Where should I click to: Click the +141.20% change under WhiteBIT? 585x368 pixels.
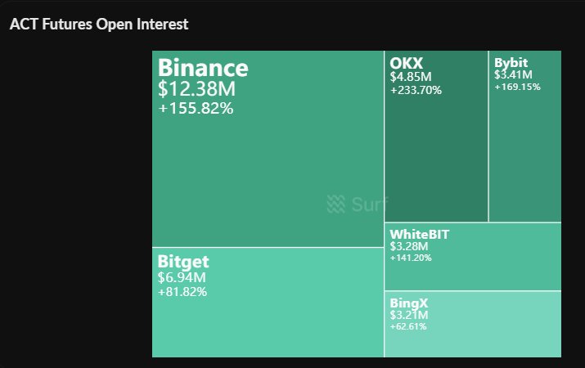click(411, 258)
